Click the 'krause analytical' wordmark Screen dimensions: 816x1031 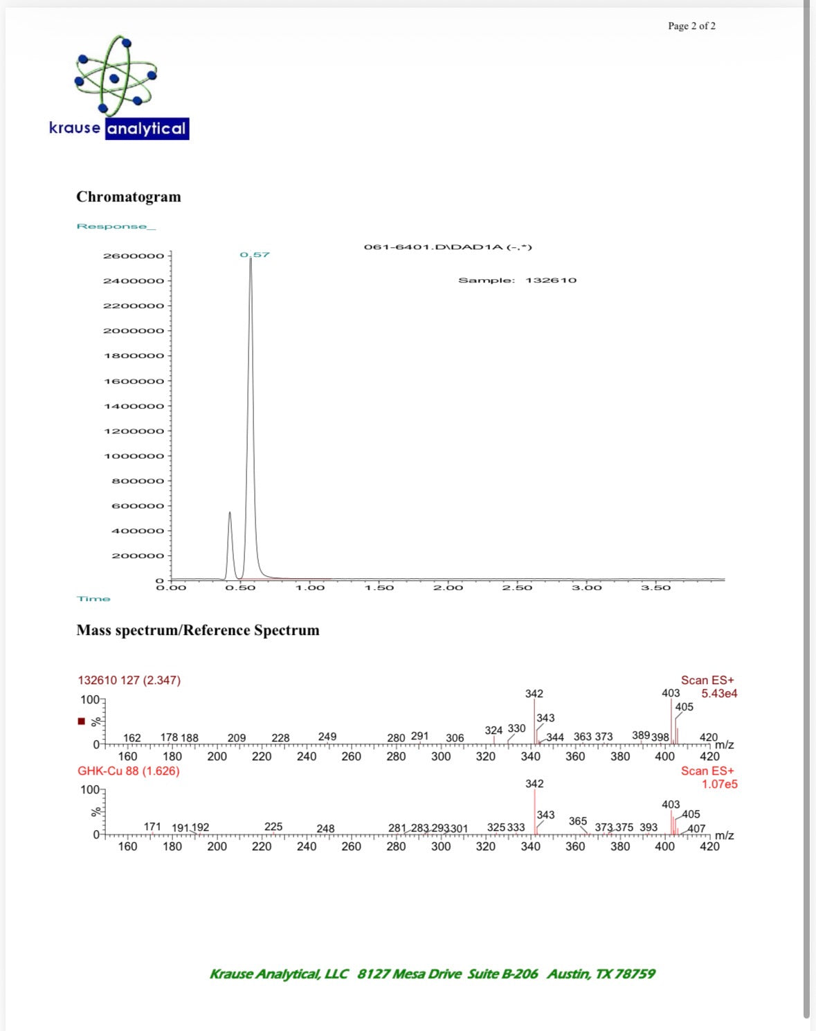[x=119, y=128]
